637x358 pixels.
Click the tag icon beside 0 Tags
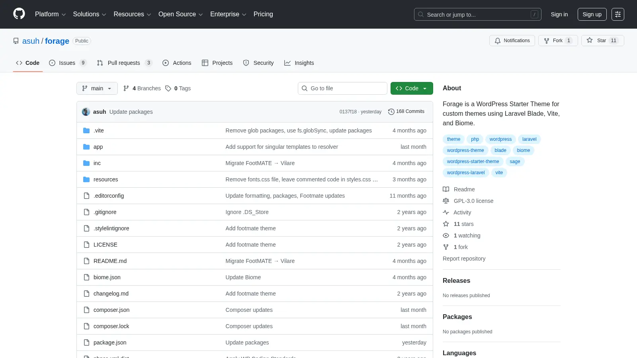point(168,88)
